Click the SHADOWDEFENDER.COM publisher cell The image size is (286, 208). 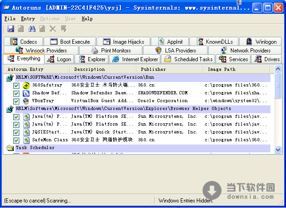pyautogui.click(x=163, y=93)
